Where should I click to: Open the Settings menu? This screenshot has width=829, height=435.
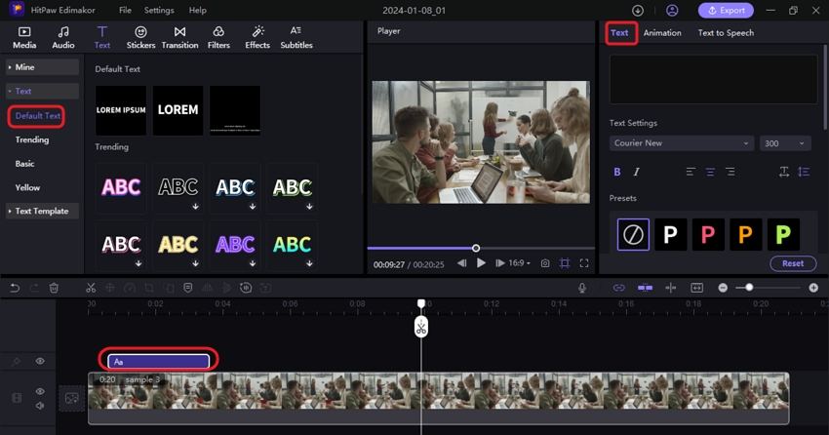(x=159, y=10)
